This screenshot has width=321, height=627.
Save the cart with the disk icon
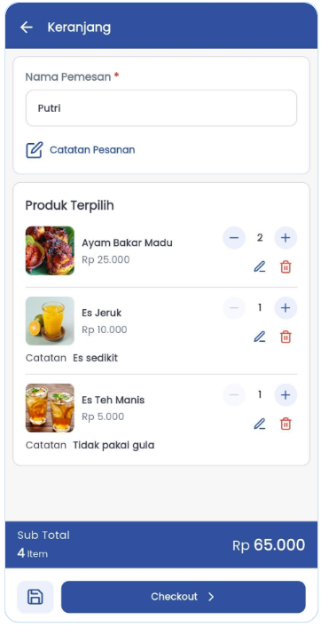[x=35, y=597]
